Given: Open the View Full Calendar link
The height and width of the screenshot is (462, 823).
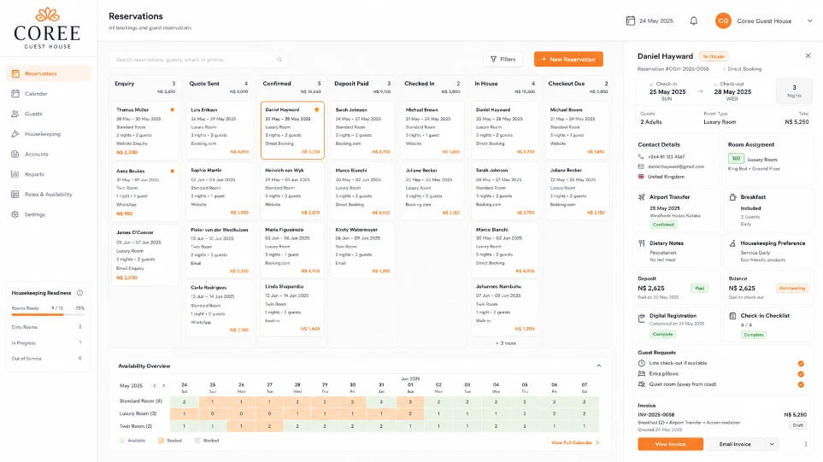Looking at the screenshot, I should tap(575, 442).
